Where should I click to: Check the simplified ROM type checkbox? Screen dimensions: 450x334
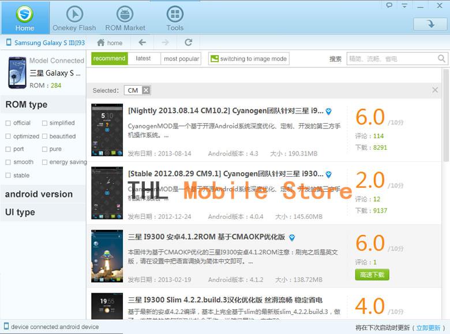44,123
